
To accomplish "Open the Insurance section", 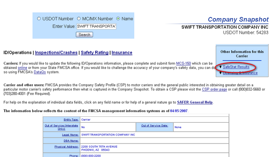I will [122, 52].
